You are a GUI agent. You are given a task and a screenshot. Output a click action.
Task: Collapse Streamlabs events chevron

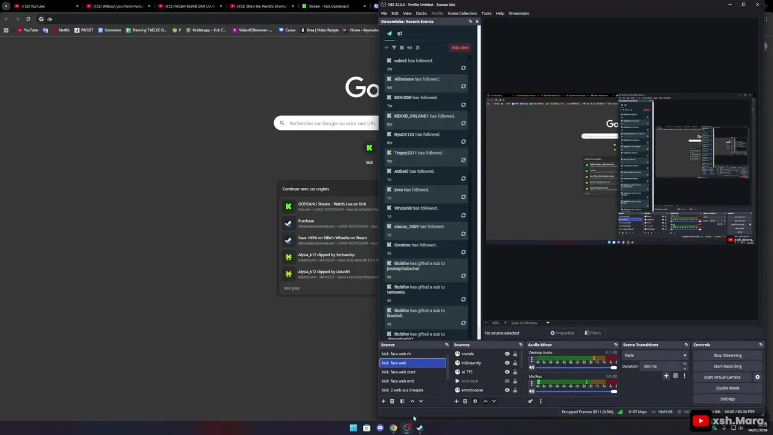point(386,48)
